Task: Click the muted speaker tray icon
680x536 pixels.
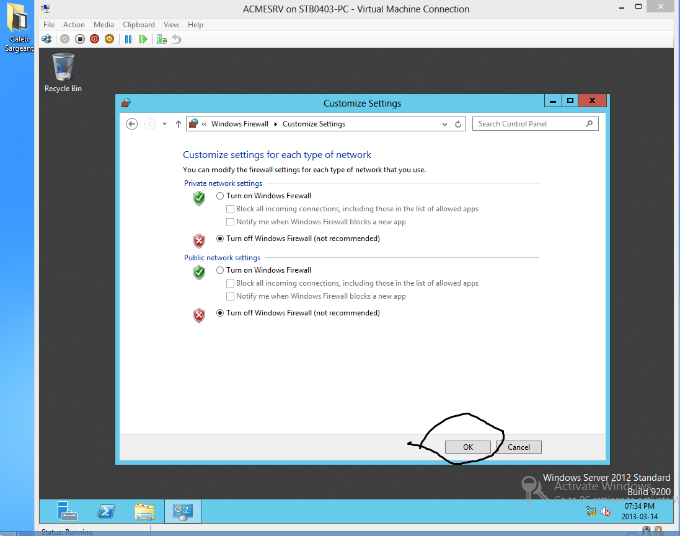Action: click(x=606, y=512)
